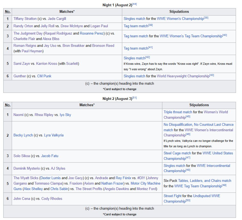Click the Nathan Frazer link
This screenshot has height=220, width=242.
point(112,184)
